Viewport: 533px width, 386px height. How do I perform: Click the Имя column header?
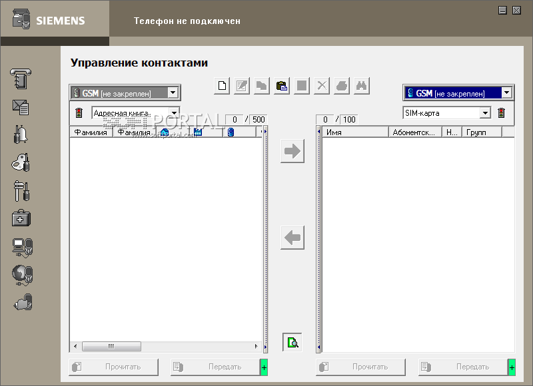point(355,132)
